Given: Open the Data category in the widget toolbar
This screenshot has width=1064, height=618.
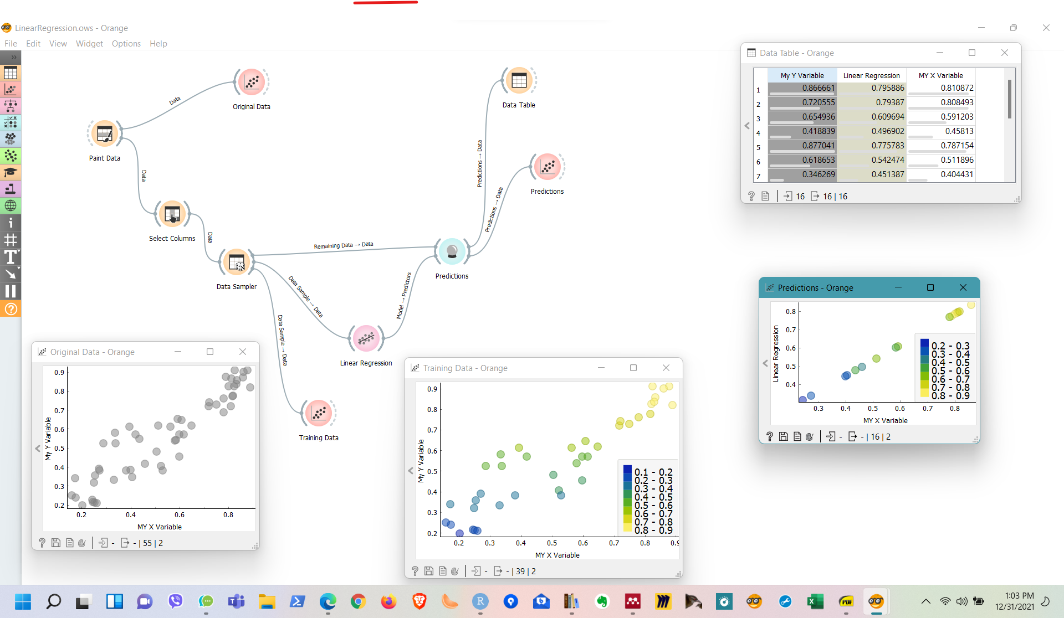Looking at the screenshot, I should [x=11, y=73].
